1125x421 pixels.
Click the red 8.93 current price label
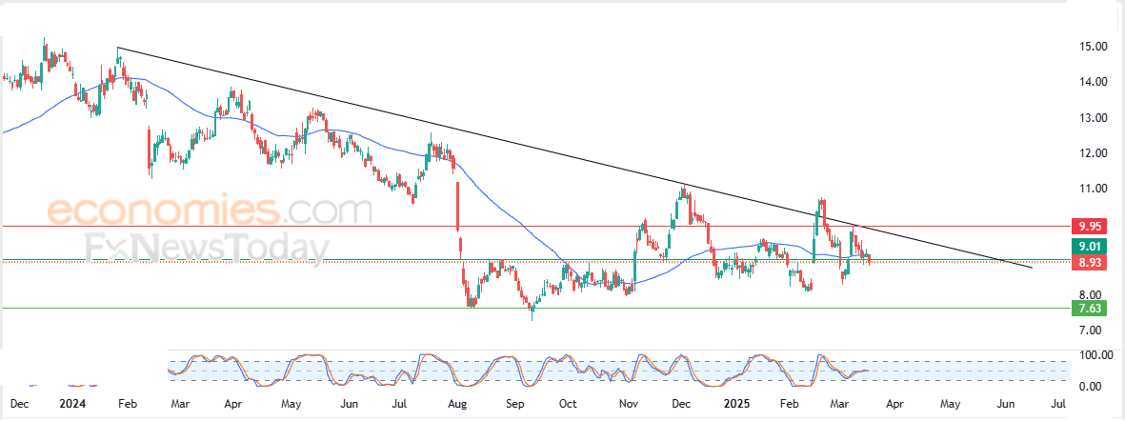(1089, 263)
